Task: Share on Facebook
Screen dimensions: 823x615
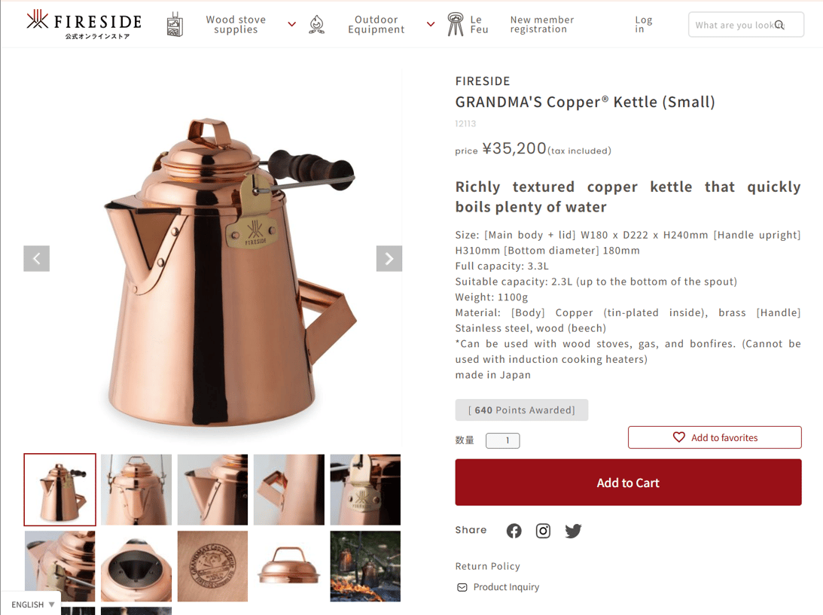Action: coord(514,531)
